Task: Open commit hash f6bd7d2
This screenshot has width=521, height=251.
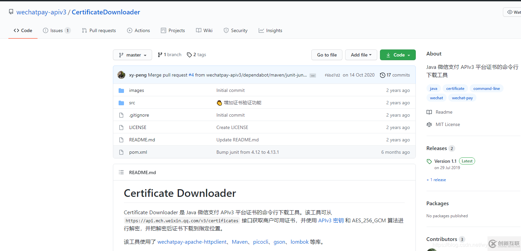Action: (x=332, y=75)
